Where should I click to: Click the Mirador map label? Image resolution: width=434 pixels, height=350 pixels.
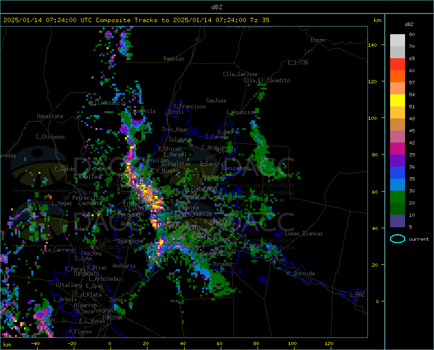(222, 264)
